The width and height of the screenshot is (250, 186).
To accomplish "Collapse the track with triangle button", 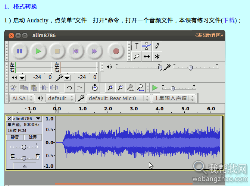I will point(25,166).
